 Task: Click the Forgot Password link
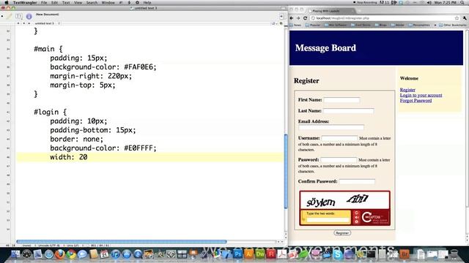[x=416, y=101]
